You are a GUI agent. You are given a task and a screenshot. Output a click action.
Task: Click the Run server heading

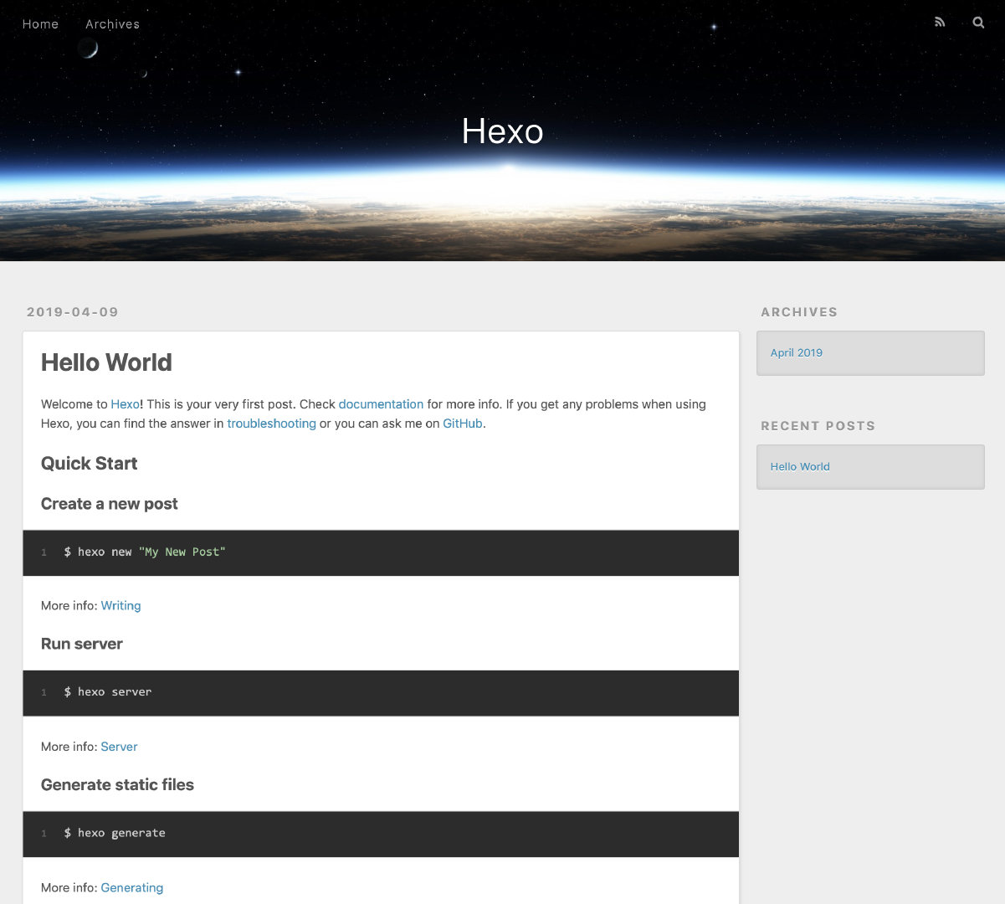coord(82,644)
